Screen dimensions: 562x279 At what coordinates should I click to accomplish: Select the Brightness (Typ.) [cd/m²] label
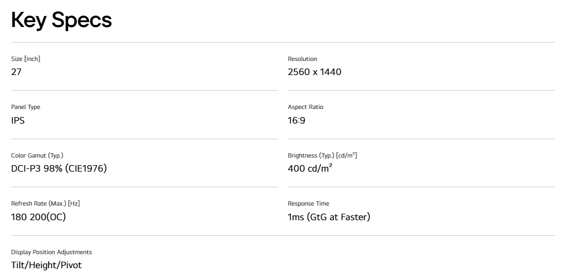[x=322, y=155]
